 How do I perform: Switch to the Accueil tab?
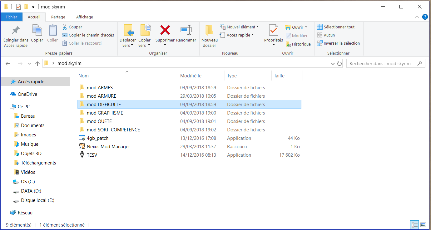34,17
